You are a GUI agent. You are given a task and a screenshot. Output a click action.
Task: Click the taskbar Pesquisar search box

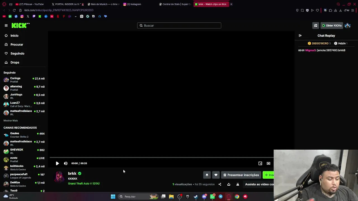coord(138,197)
